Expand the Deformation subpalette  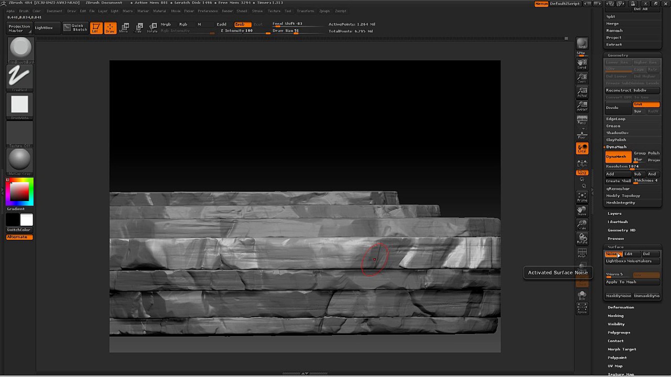point(621,307)
